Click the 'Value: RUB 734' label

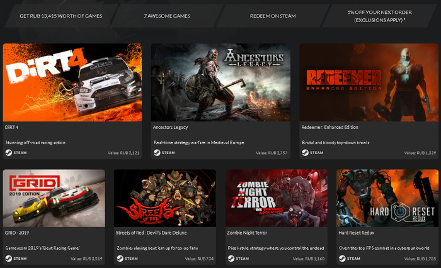[x=199, y=259]
